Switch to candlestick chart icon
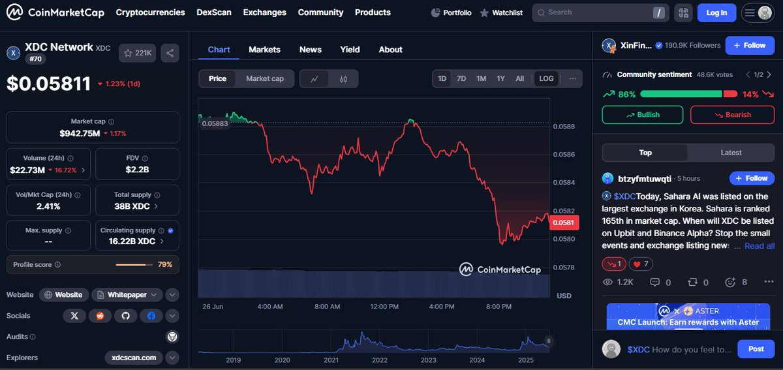The height and width of the screenshot is (370, 783). coord(343,78)
